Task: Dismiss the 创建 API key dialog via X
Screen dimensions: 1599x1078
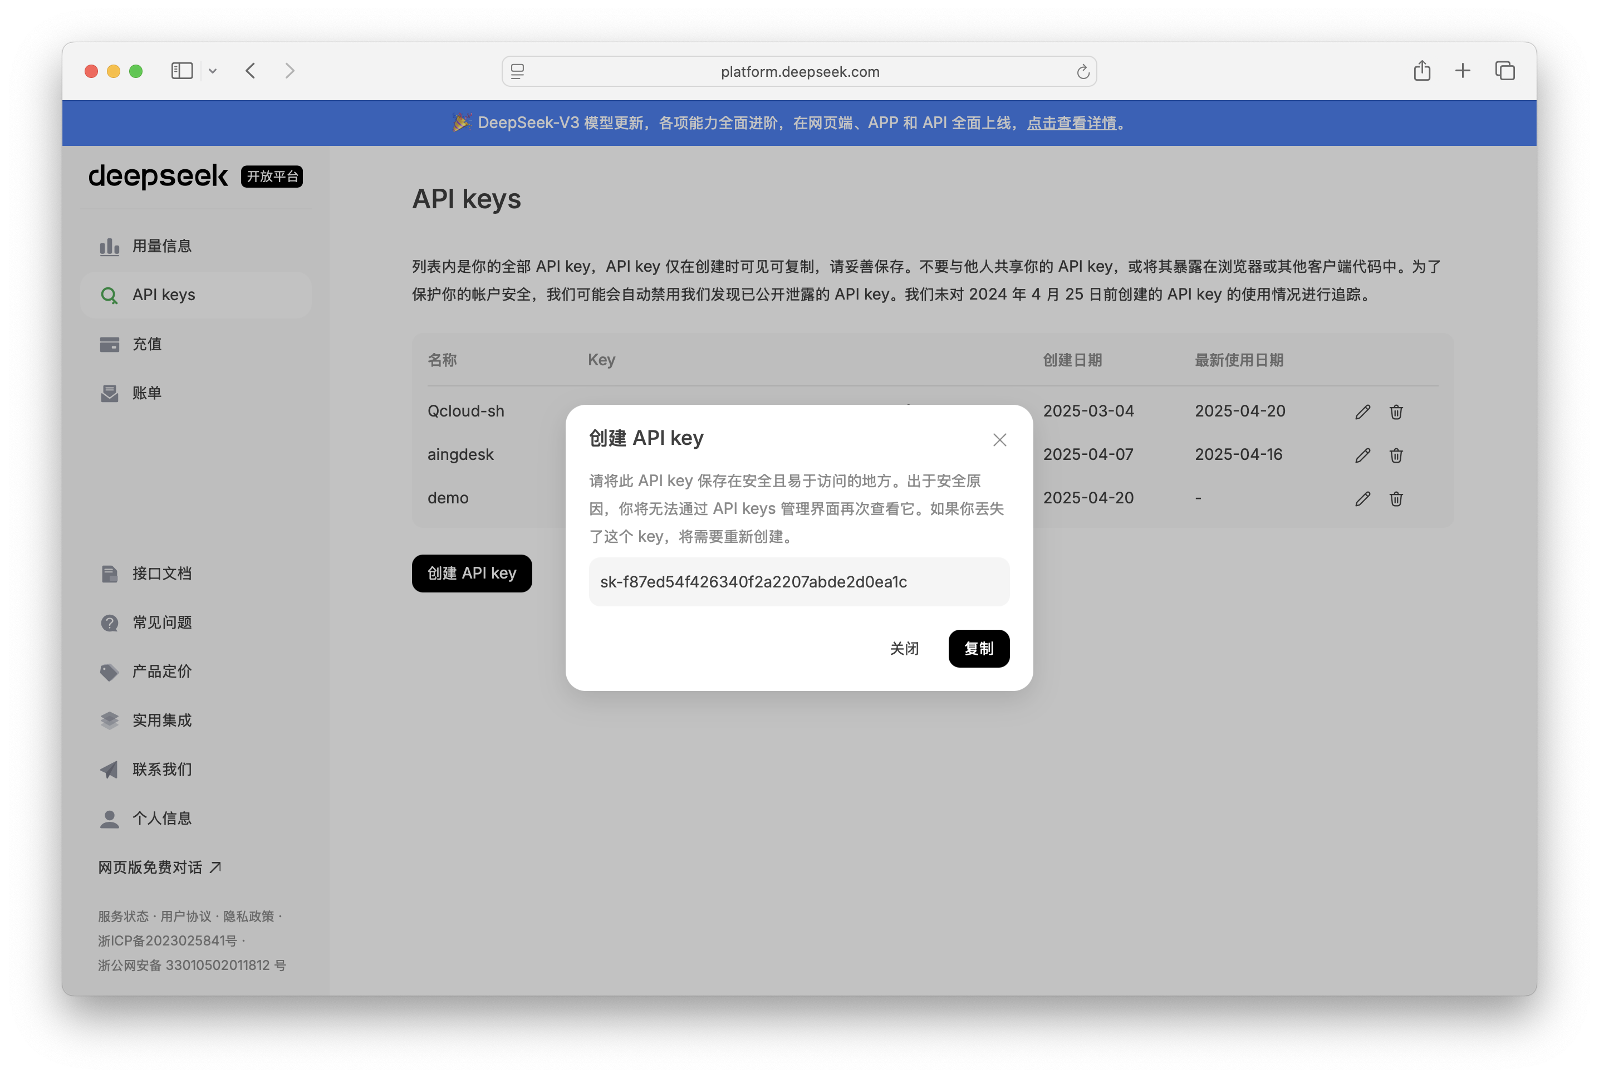Action: [999, 439]
